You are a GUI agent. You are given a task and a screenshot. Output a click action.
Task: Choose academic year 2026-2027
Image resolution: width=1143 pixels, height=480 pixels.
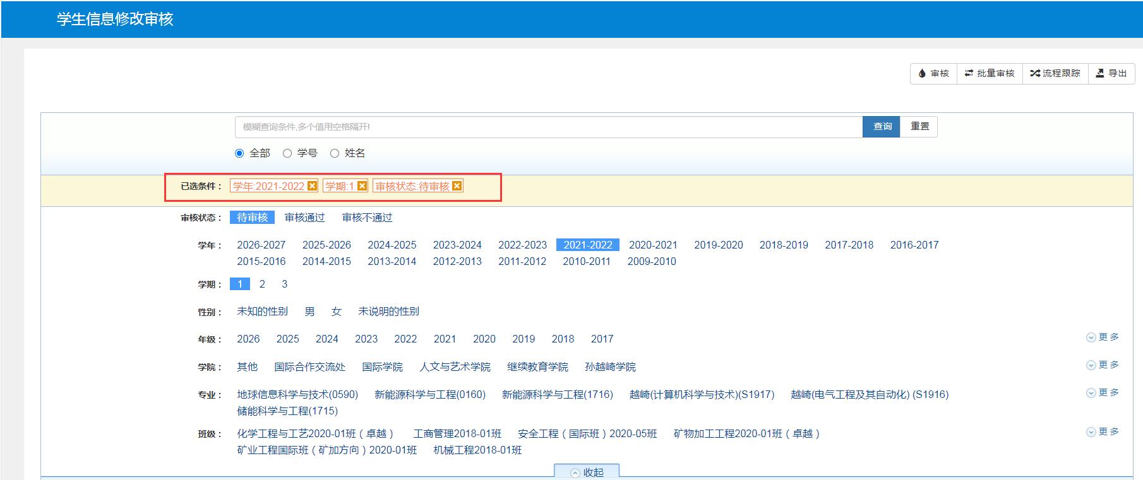tap(261, 245)
